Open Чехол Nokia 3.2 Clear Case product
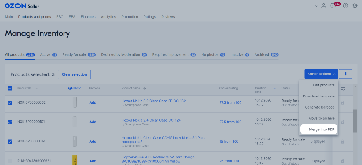The width and height of the screenshot is (362, 165). click(154, 101)
